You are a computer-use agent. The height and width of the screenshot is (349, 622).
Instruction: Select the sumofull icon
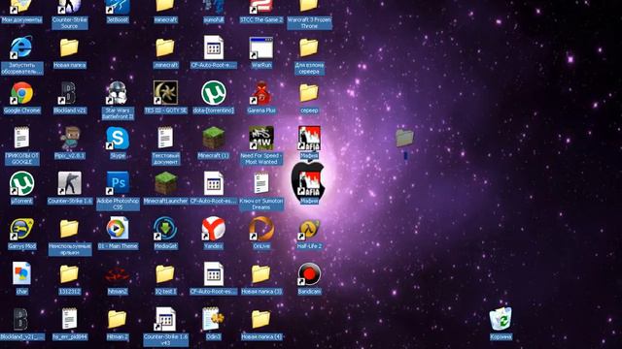[214, 7]
